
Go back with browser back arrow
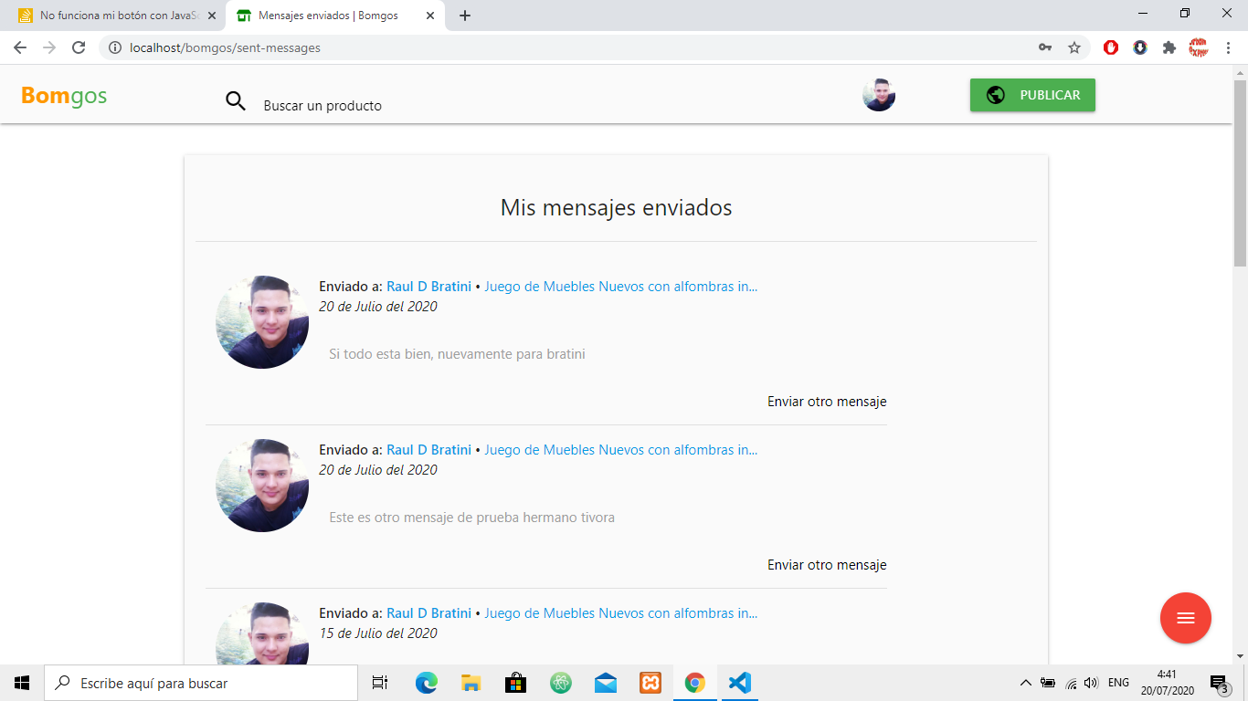[20, 47]
